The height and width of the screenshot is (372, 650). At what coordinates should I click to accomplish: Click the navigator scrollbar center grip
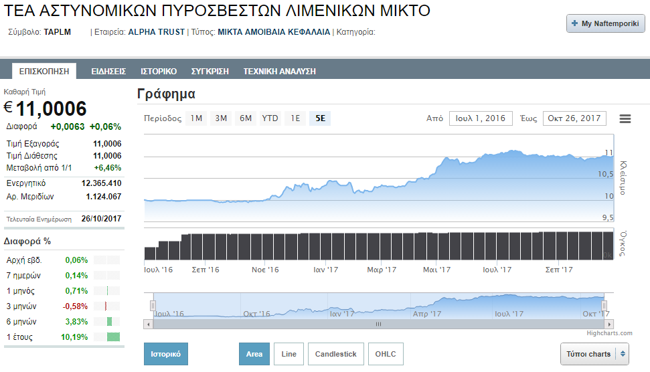tap(378, 324)
